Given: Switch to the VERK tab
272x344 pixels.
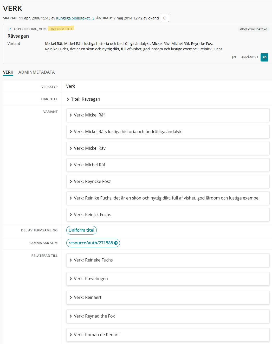Looking at the screenshot, I should pos(8,72).
